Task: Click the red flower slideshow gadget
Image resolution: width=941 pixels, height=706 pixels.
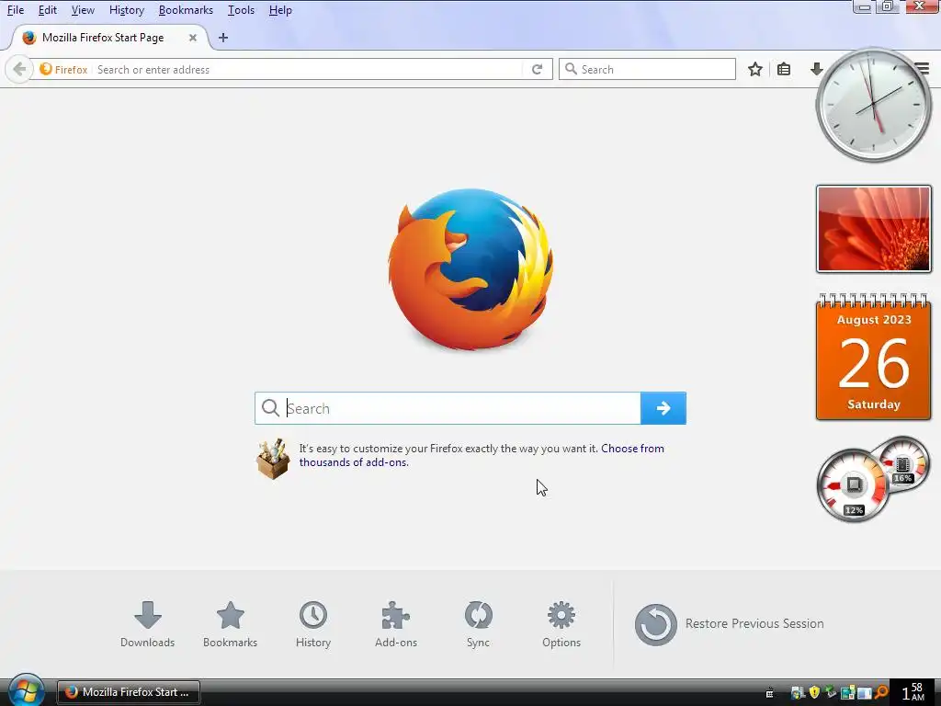Action: click(x=873, y=229)
